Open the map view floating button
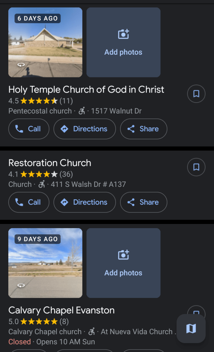This screenshot has width=214, height=352. pyautogui.click(x=191, y=329)
